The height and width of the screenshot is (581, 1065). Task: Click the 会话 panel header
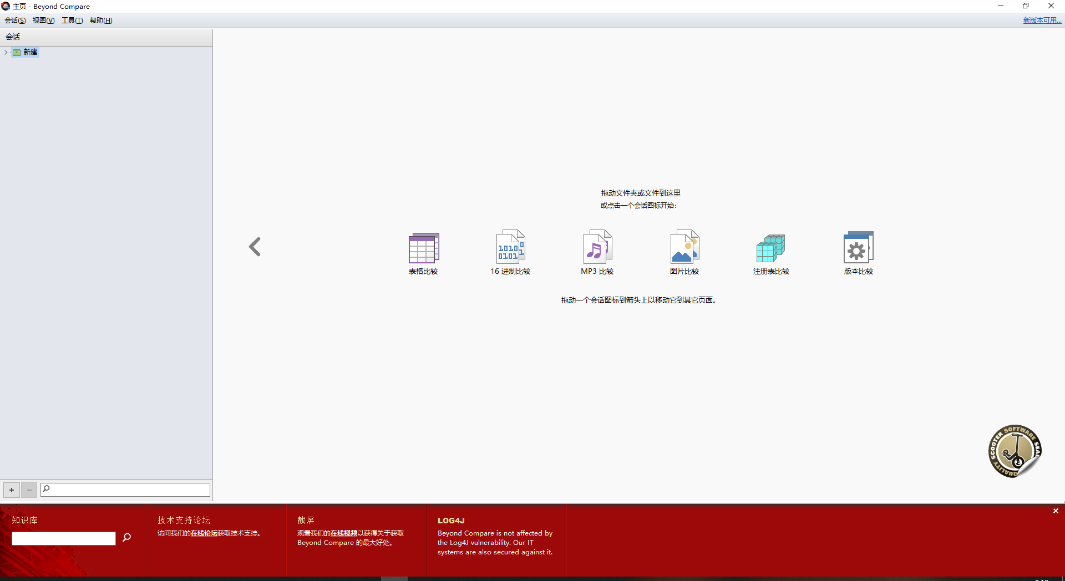(x=106, y=37)
